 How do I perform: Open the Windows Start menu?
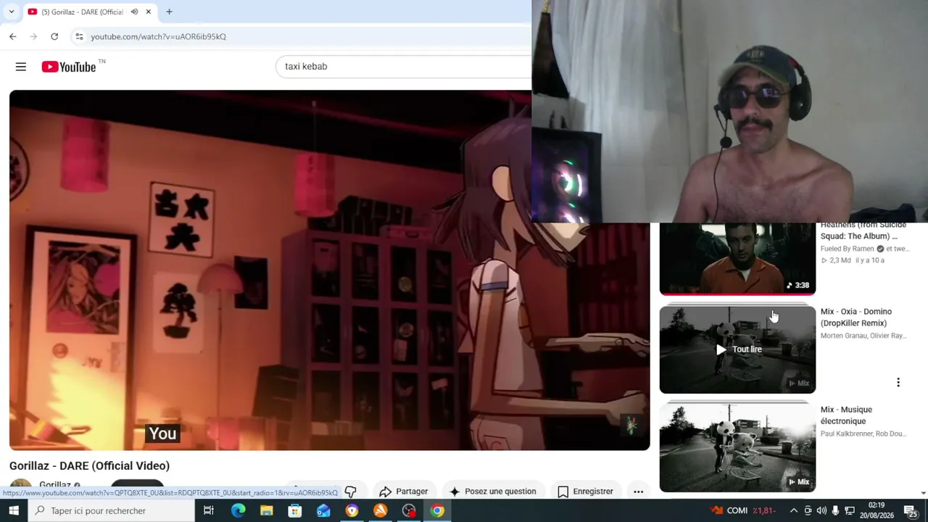point(14,510)
